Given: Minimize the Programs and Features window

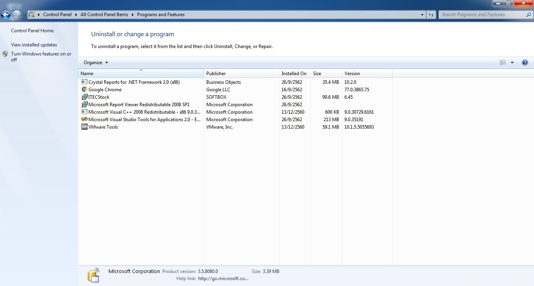Looking at the screenshot, I should click(498, 3).
